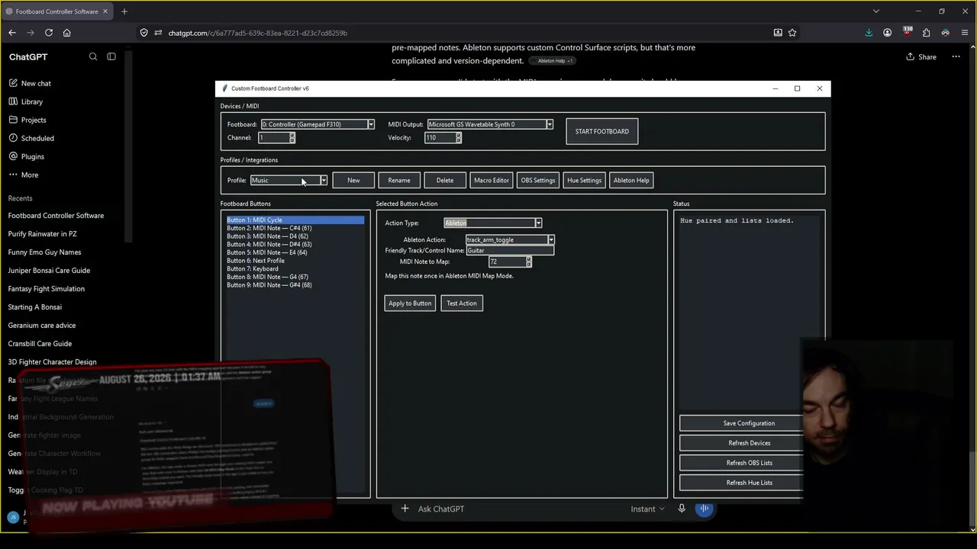This screenshot has height=549, width=977.
Task: List all tabs with the chevron button
Action: point(876,11)
